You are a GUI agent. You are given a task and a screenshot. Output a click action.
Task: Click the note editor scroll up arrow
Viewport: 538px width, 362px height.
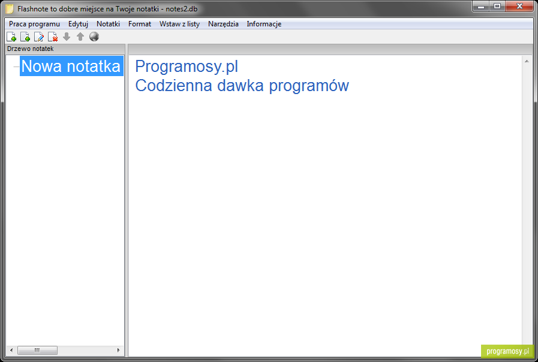point(527,61)
